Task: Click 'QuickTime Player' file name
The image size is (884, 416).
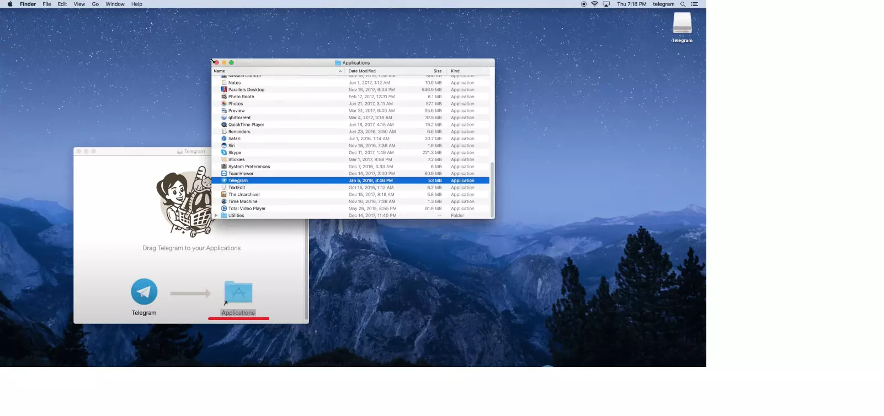Action: (247, 125)
